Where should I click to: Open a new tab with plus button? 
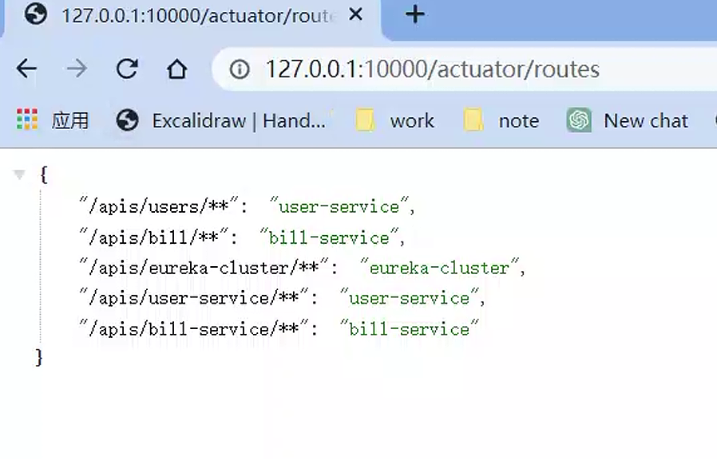click(414, 14)
